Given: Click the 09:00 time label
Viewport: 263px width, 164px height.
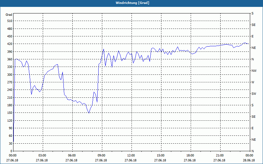Looking at the screenshot, I should pyautogui.click(x=102, y=155).
